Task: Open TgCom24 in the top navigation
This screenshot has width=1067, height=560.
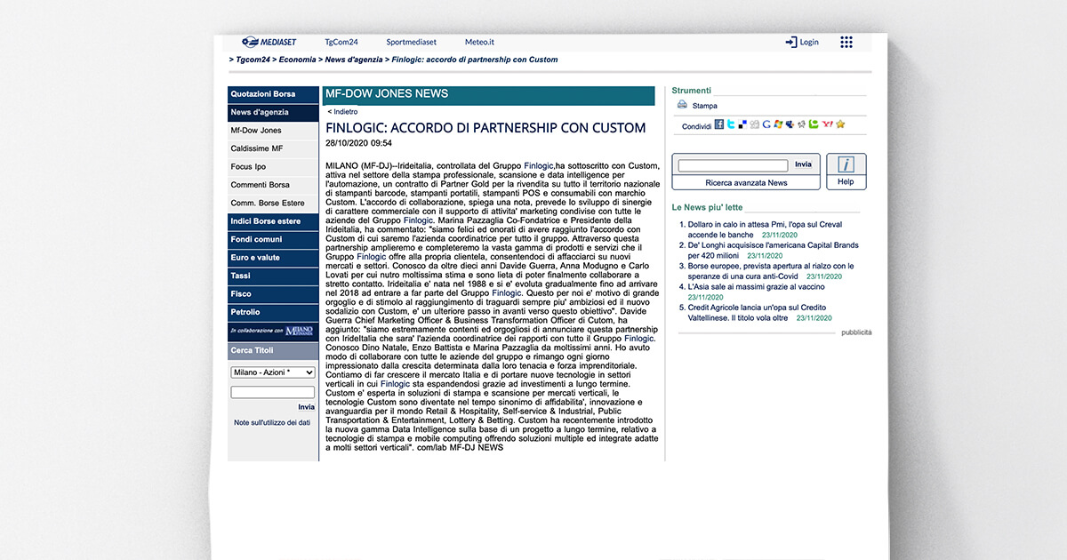Action: tap(341, 42)
